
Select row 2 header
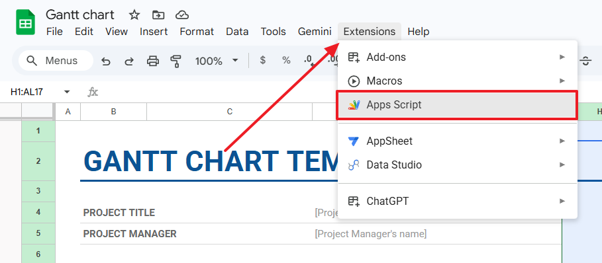point(38,161)
